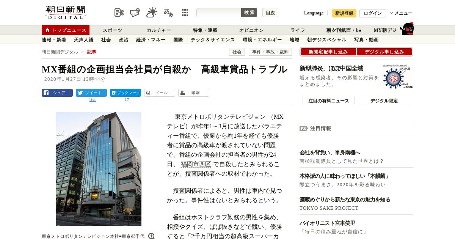Click 新聞宅配申し込み red button
Screen dimensions: 455x239
pyautogui.click(x=328, y=52)
